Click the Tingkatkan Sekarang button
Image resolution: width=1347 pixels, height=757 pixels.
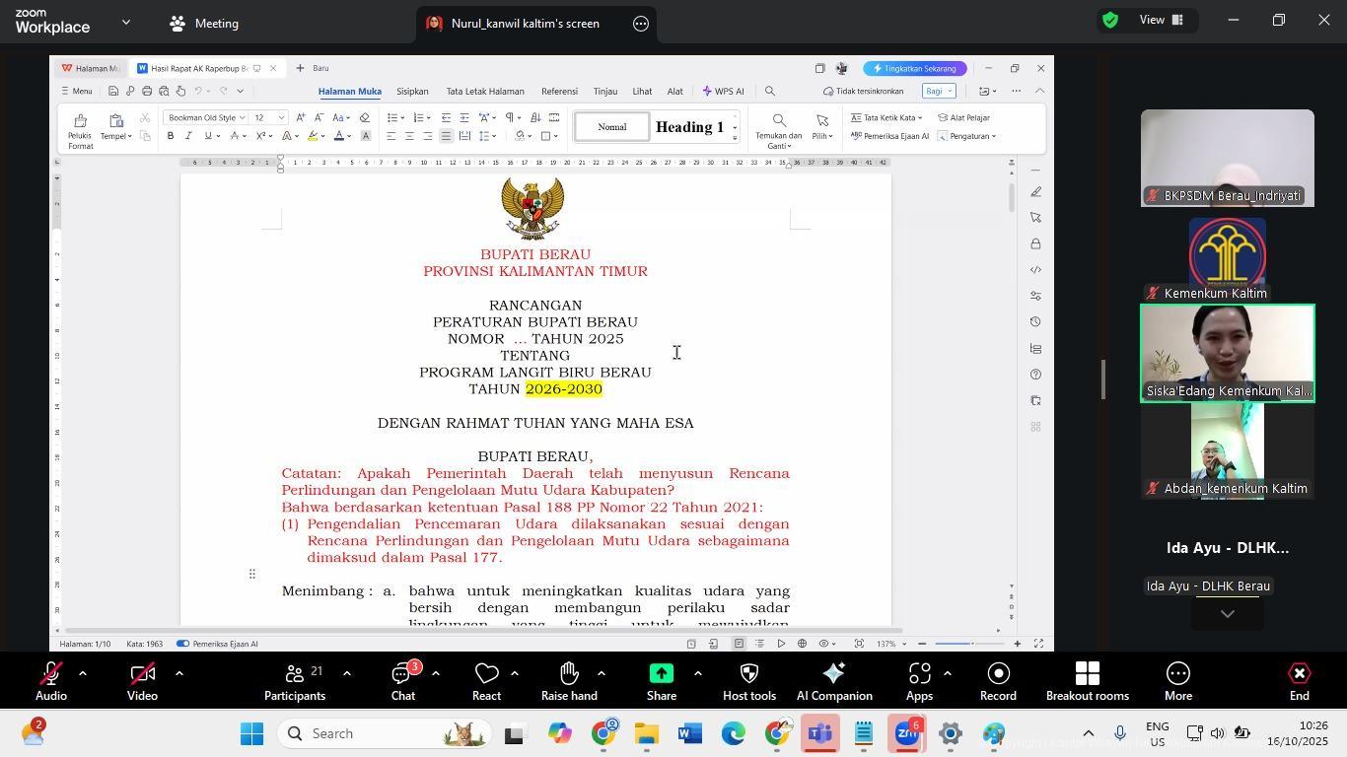tap(913, 69)
